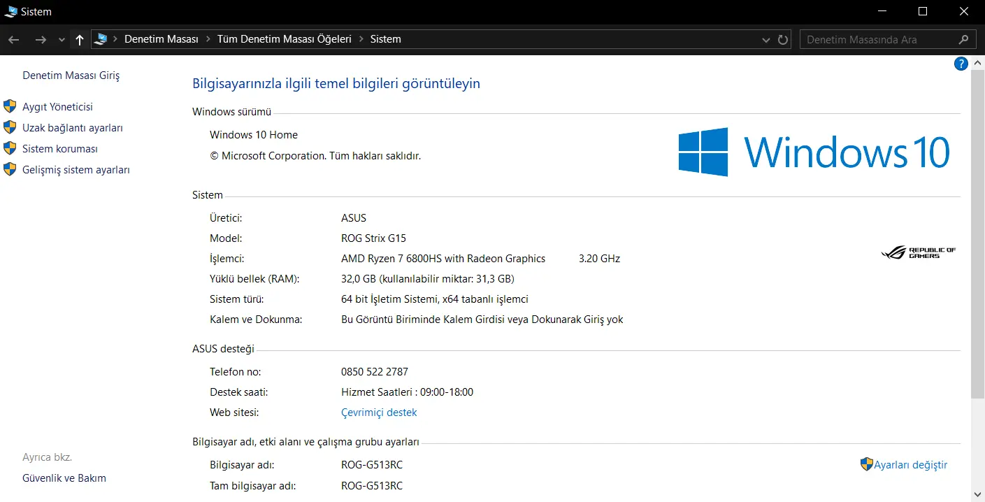Select phone number 0850 522 2787
The height and width of the screenshot is (502, 985).
point(375,372)
